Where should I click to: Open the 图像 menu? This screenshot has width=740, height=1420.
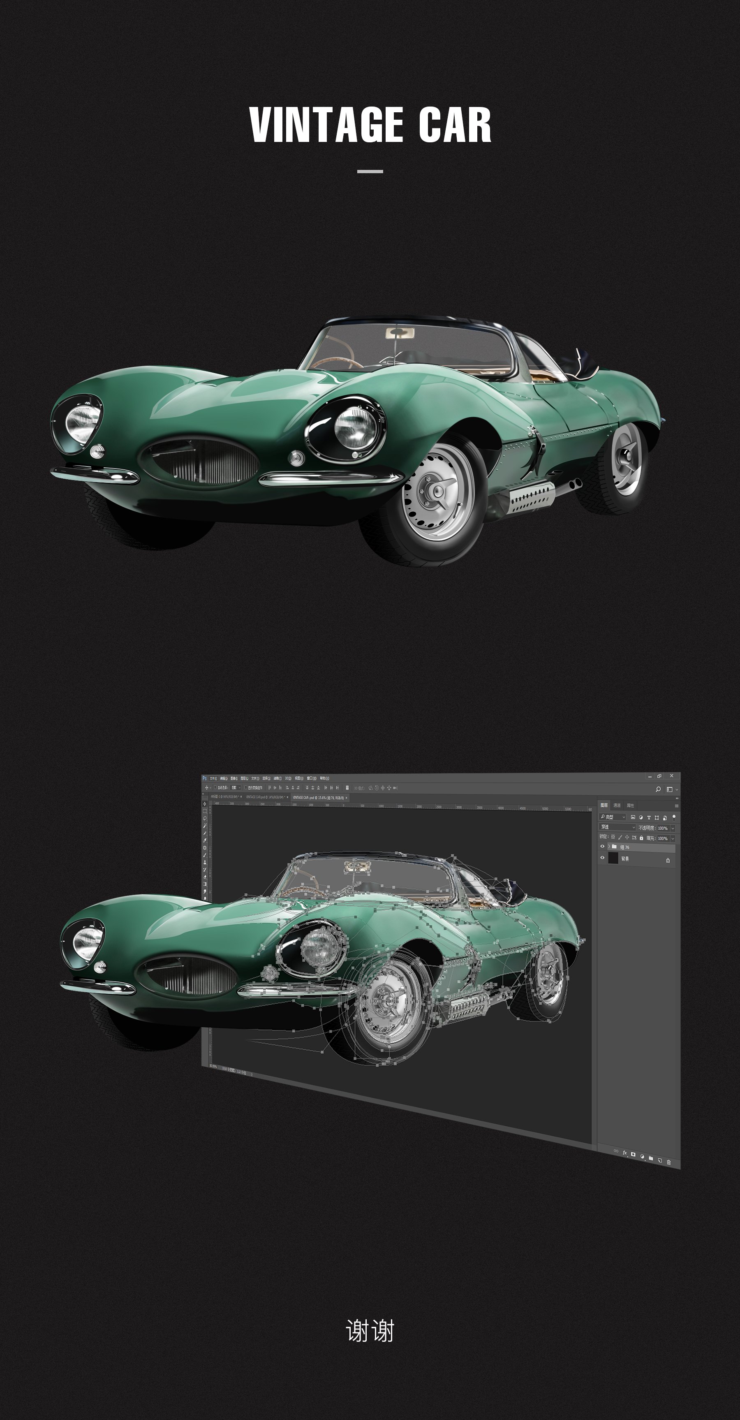click(x=234, y=778)
